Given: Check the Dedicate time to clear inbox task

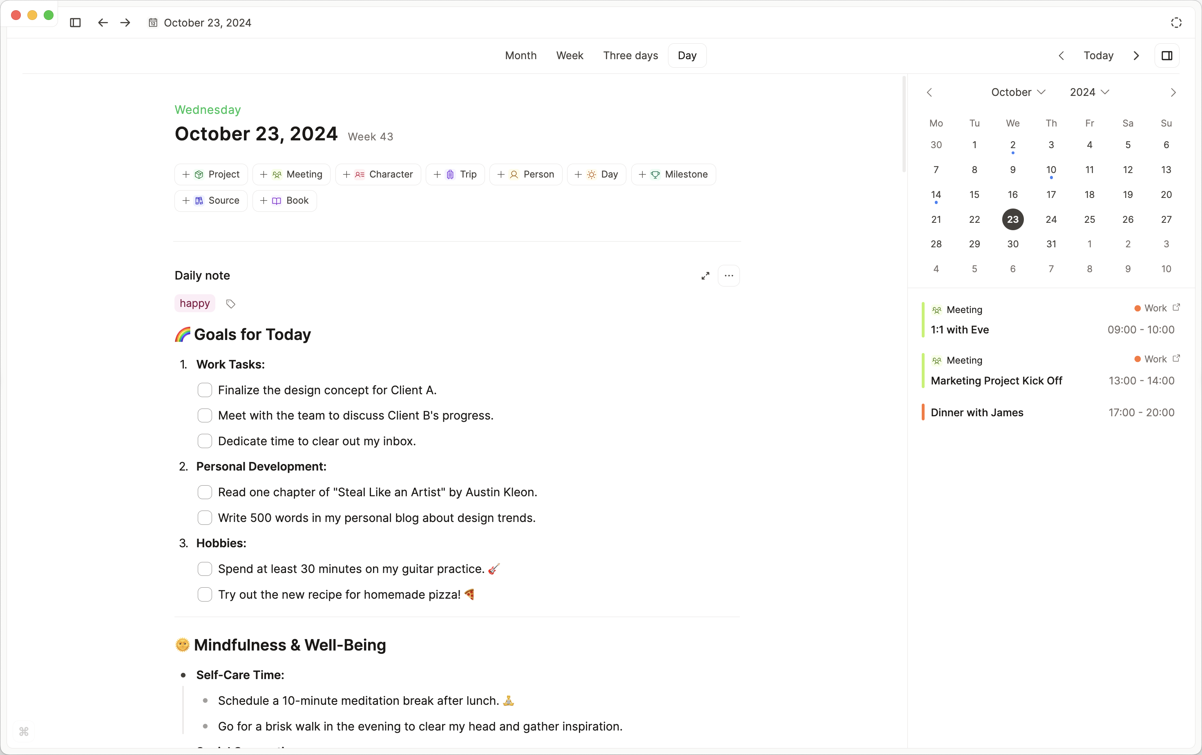Looking at the screenshot, I should [205, 441].
